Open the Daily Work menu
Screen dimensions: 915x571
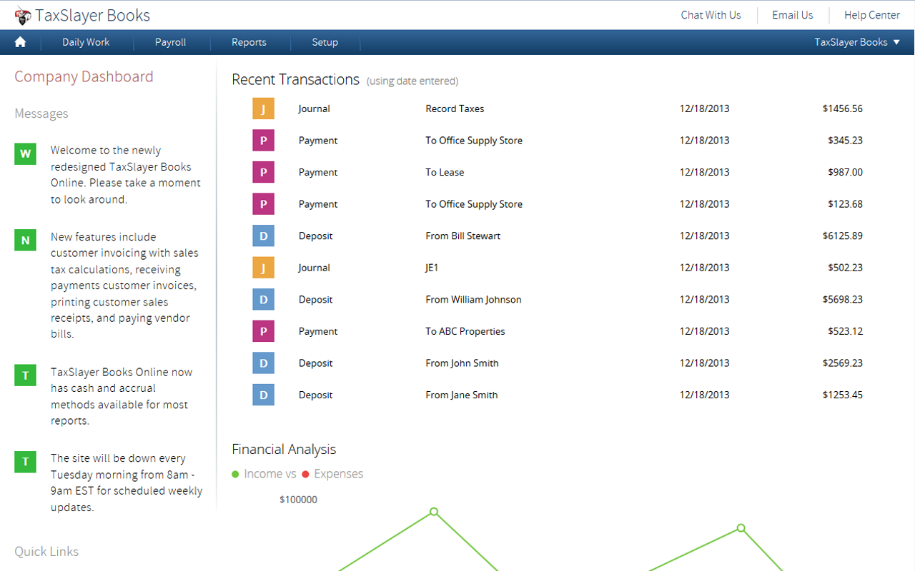tap(86, 42)
